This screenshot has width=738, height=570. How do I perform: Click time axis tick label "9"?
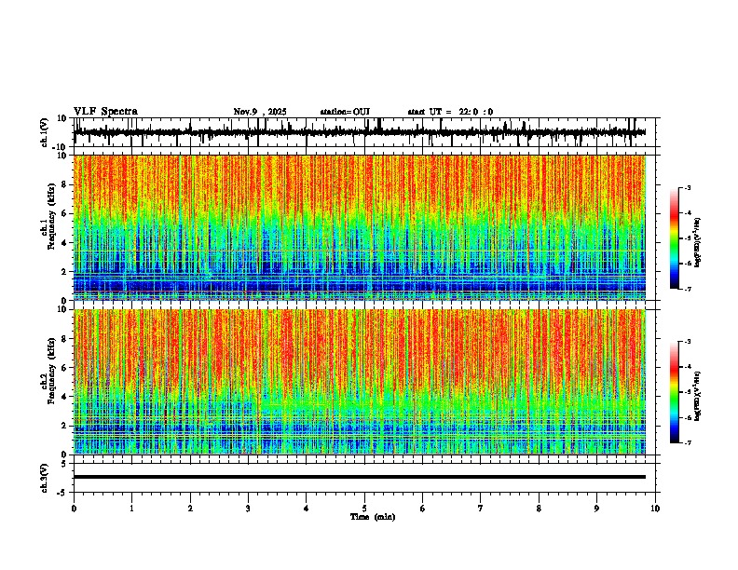pos(596,509)
